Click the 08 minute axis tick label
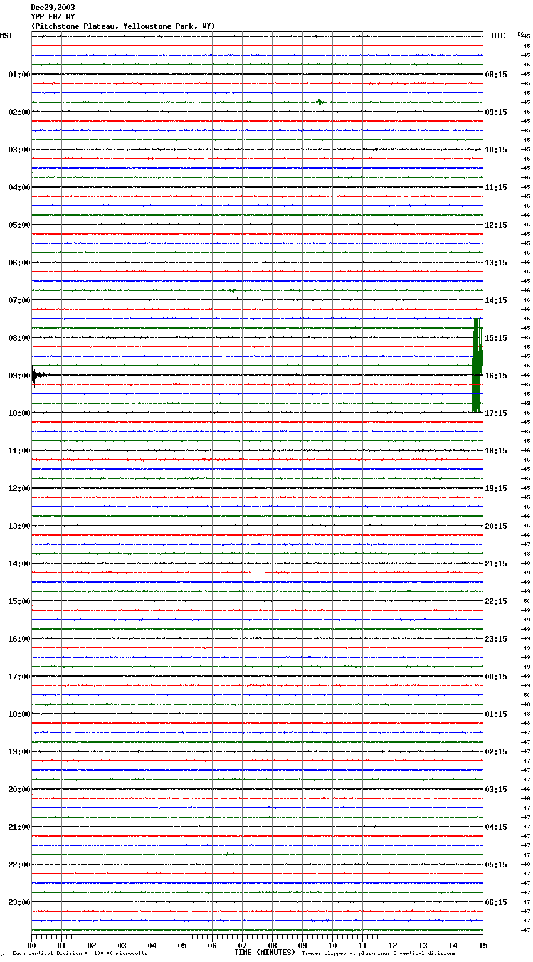533x962 pixels. click(272, 945)
